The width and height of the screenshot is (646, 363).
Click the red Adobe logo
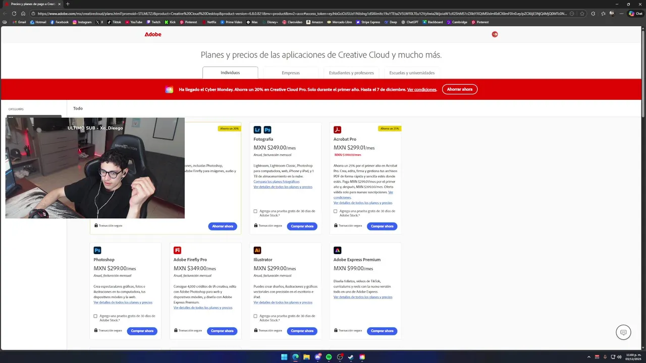click(x=153, y=34)
